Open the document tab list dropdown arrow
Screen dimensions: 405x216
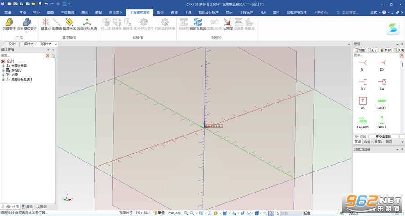tap(349, 44)
